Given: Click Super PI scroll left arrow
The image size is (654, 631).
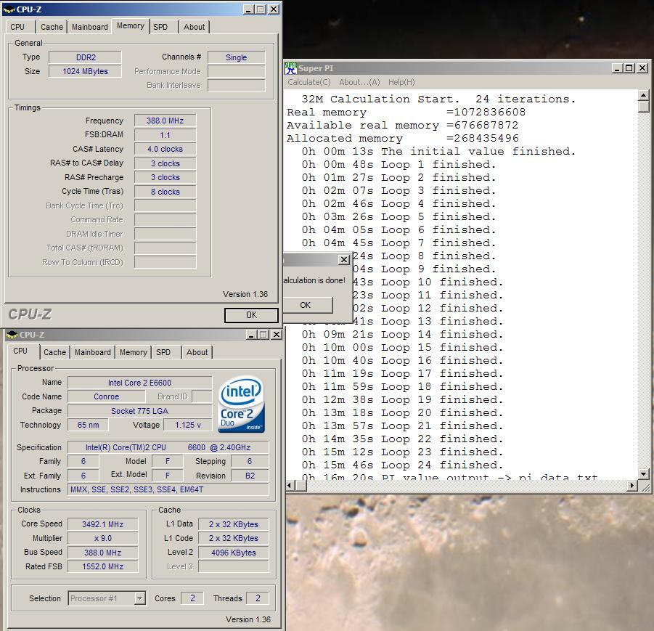Looking at the screenshot, I should click(291, 485).
